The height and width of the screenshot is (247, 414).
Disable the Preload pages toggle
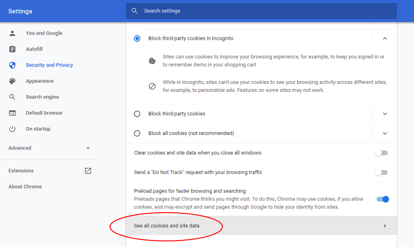coord(383,199)
